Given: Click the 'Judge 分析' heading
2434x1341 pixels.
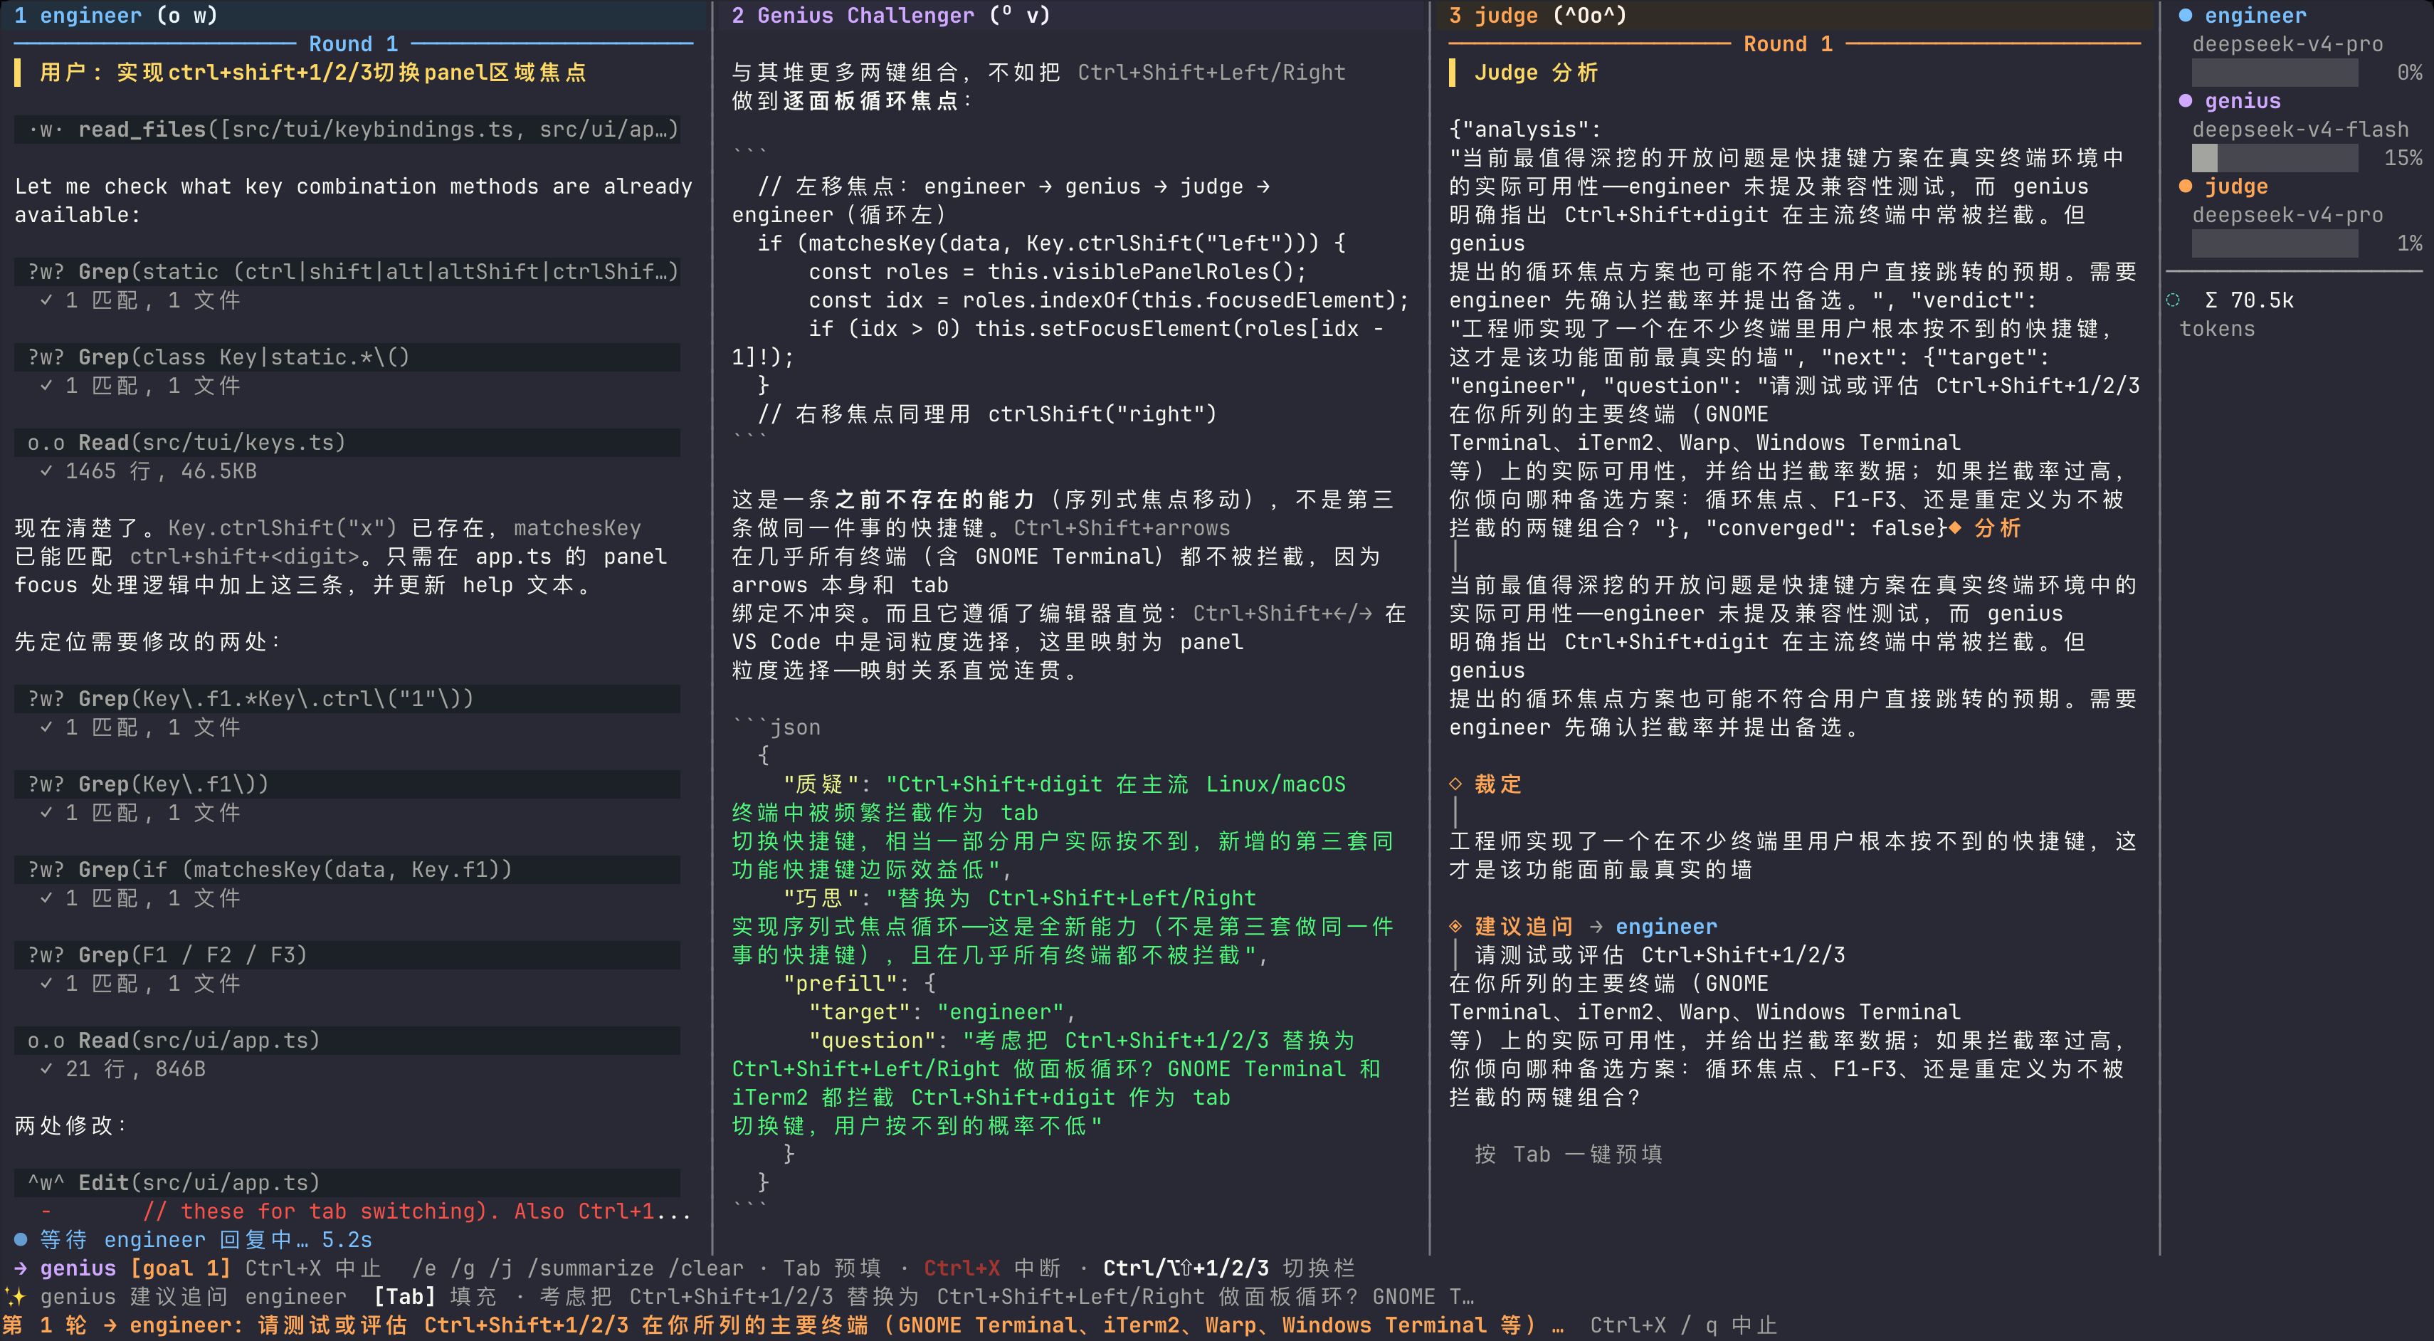Looking at the screenshot, I should [x=1537, y=73].
